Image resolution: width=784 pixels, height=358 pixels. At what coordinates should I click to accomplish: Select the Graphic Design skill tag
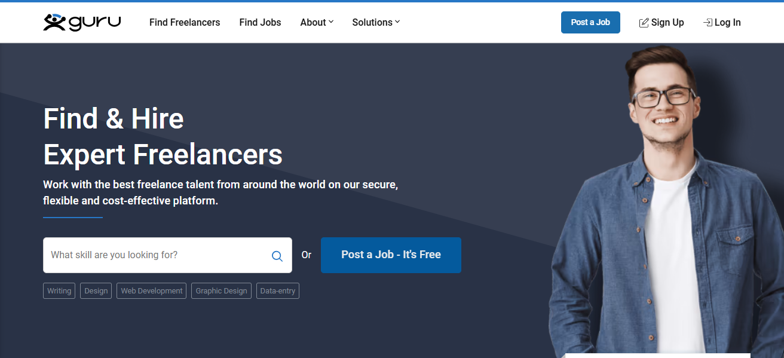click(221, 291)
